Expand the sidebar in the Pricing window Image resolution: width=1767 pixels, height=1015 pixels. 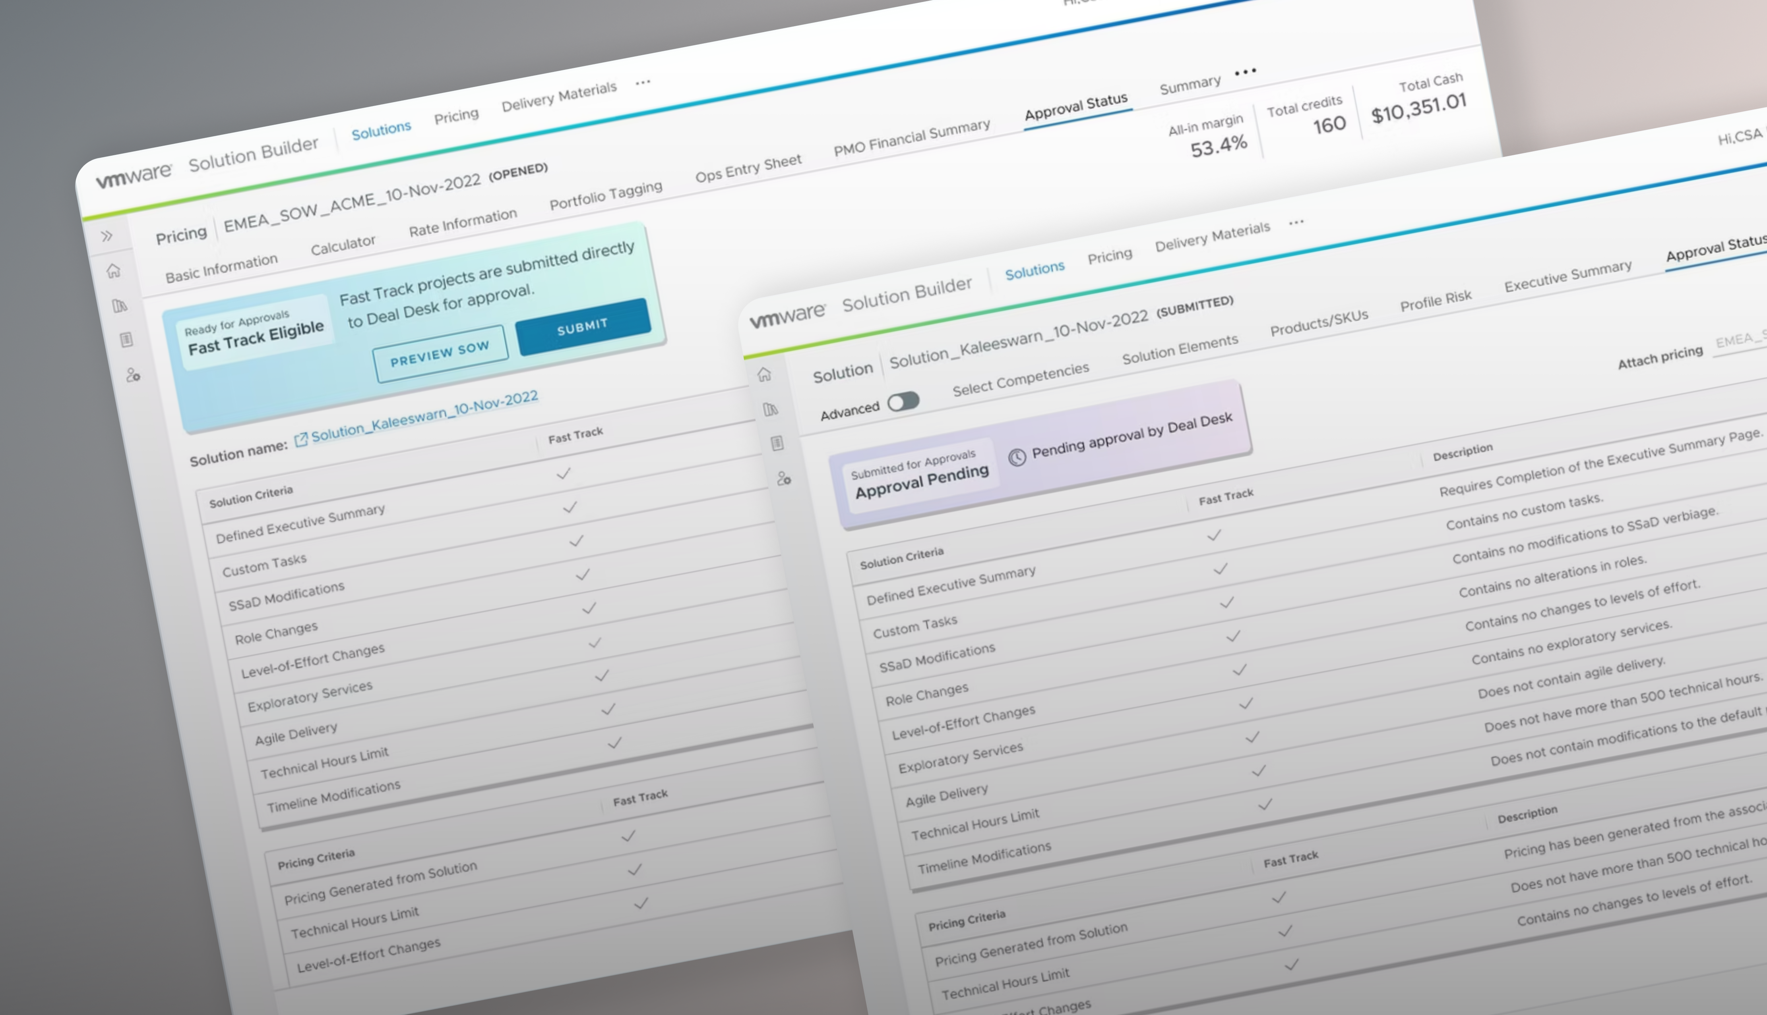point(107,235)
